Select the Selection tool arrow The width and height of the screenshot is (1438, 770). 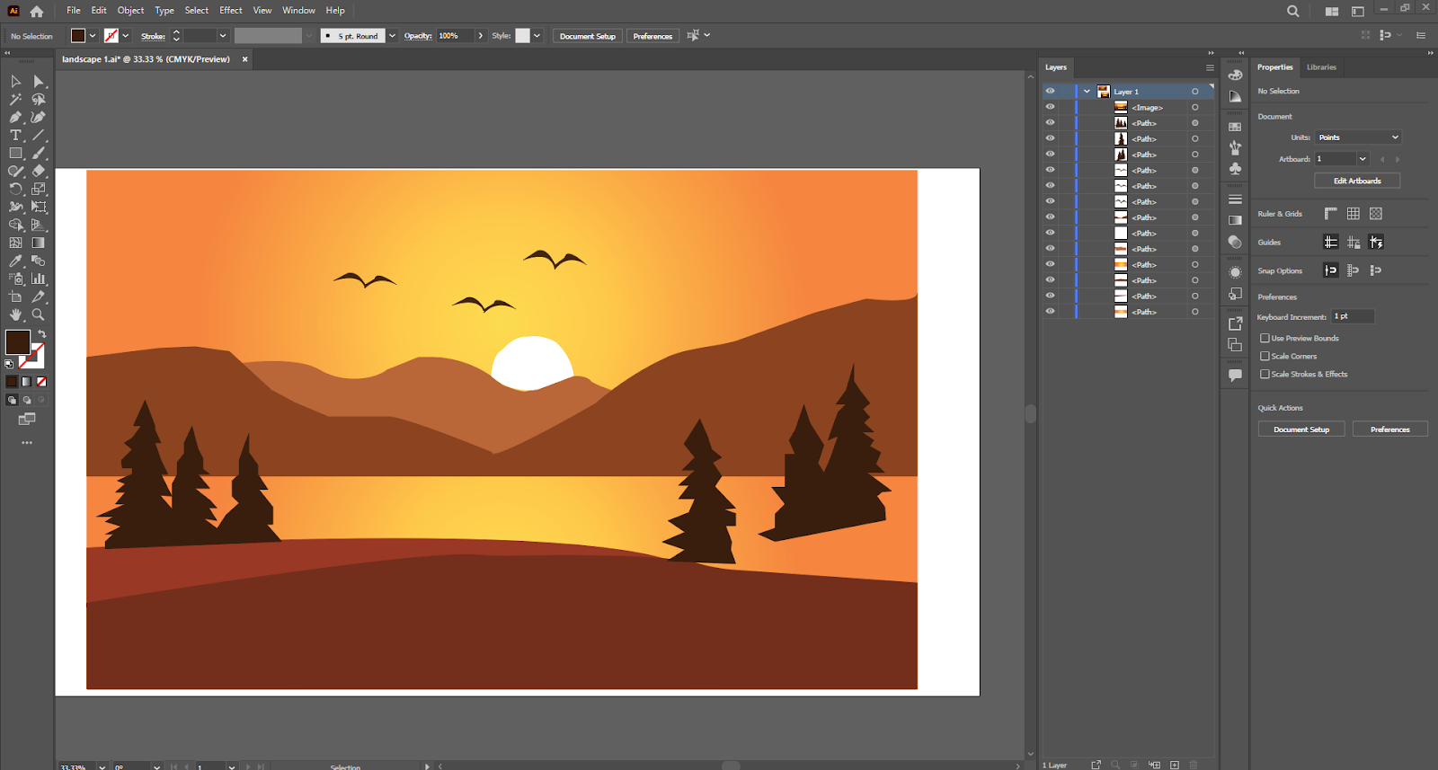[x=15, y=81]
